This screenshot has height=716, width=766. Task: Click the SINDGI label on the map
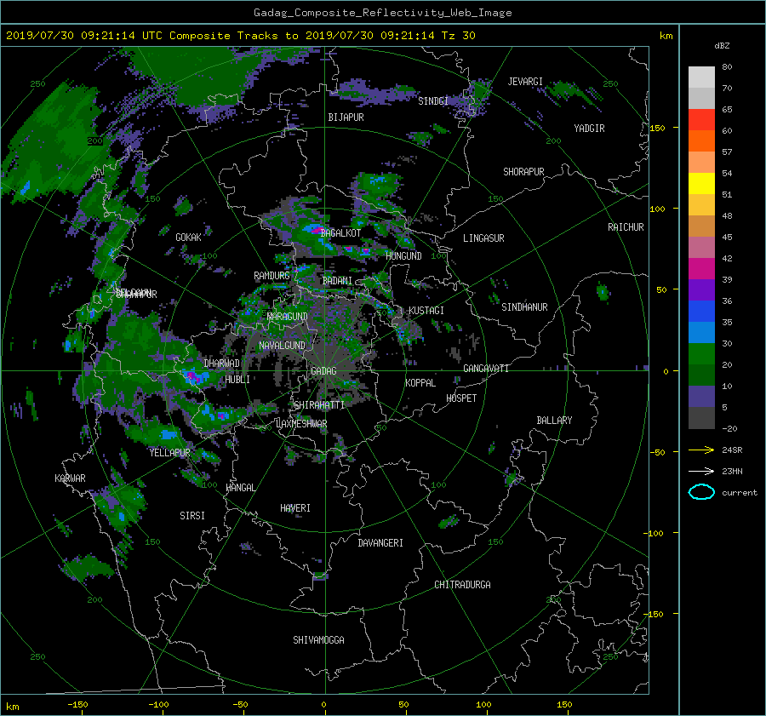click(433, 101)
